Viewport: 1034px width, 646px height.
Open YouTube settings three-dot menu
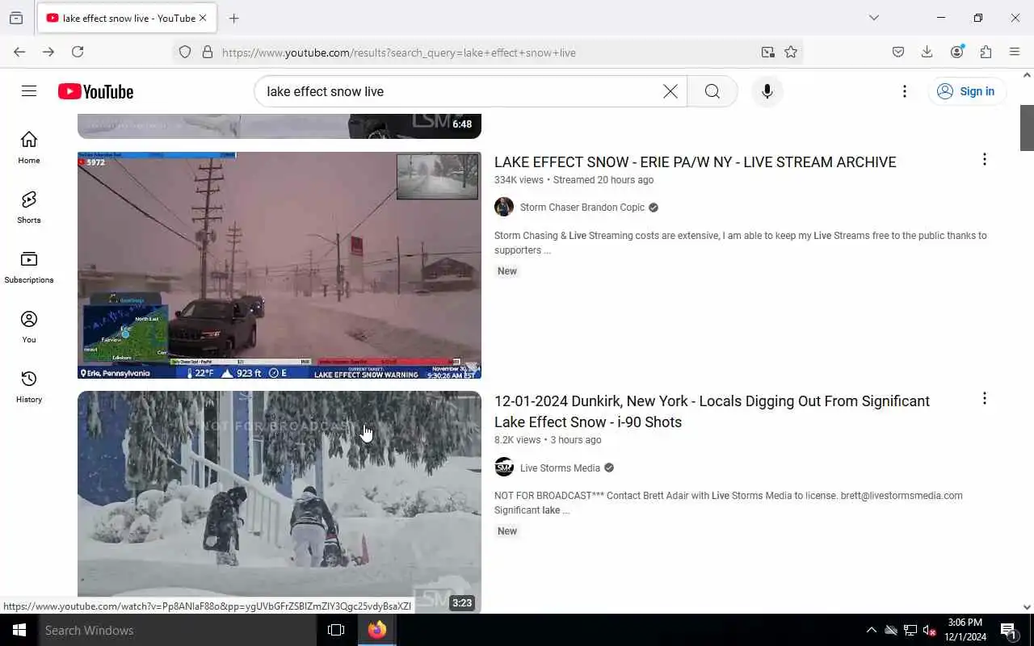905,91
